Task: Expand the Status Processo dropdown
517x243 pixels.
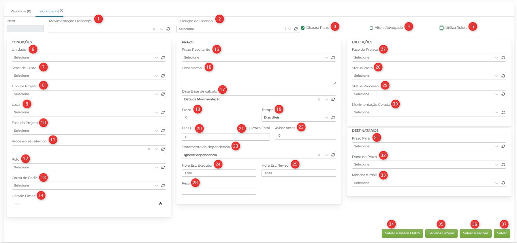Action: click(497, 94)
